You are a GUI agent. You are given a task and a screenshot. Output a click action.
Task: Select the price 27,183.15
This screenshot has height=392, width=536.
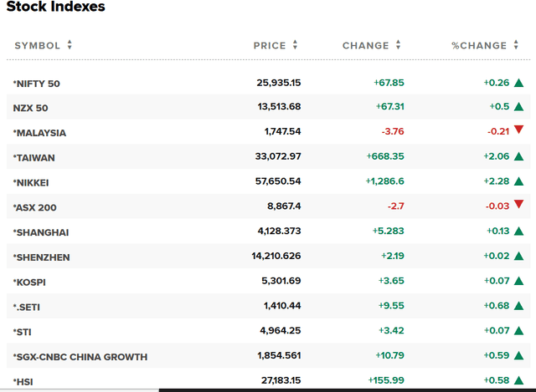point(281,380)
